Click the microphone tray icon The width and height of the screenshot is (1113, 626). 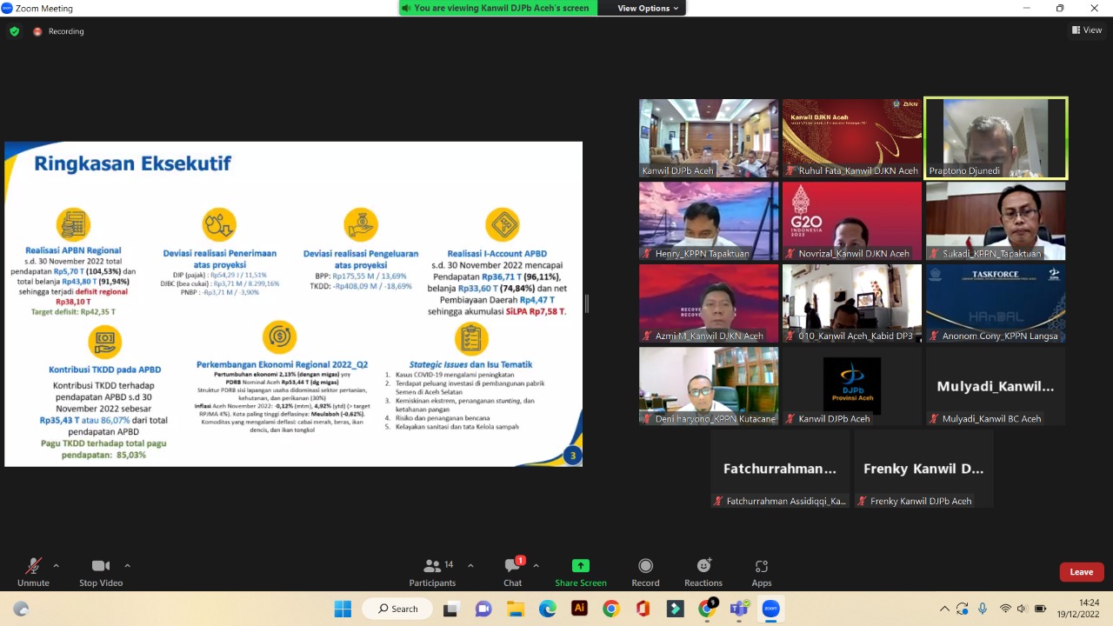[983, 609]
